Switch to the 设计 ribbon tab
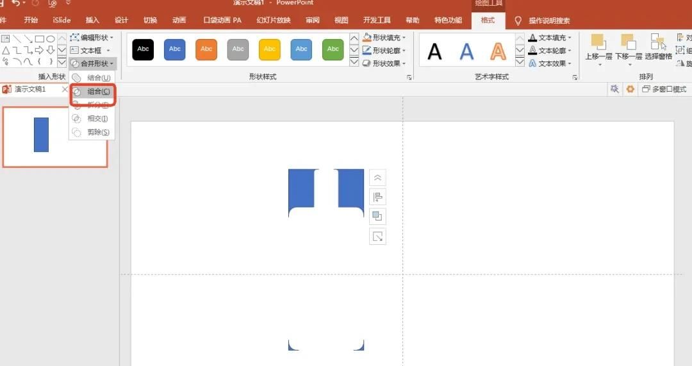 [121, 21]
